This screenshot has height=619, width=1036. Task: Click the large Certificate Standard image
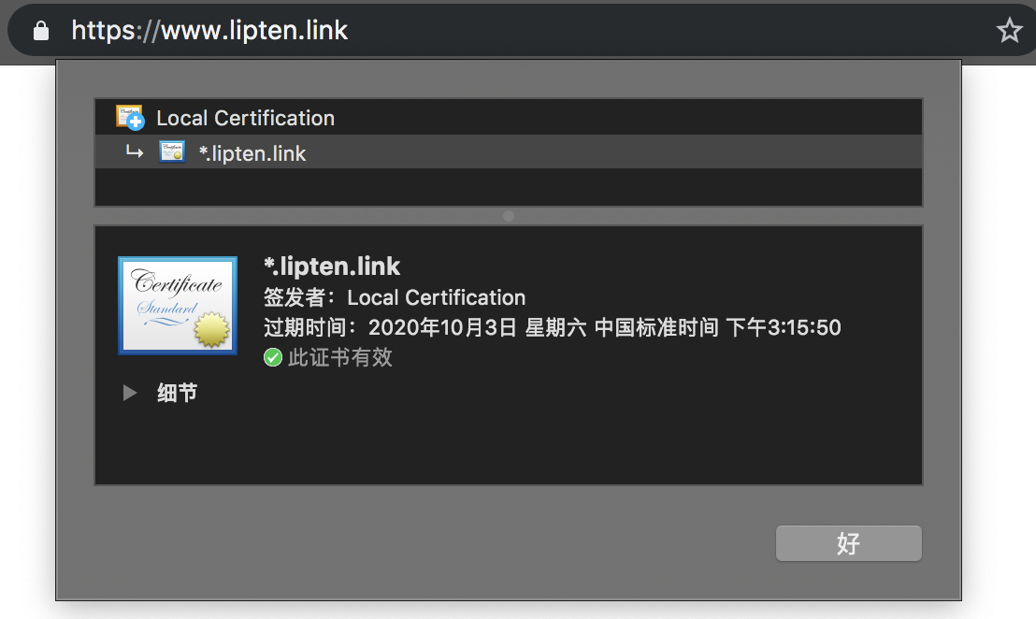(x=178, y=306)
